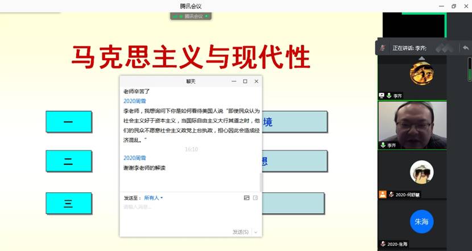This screenshot has height=251, width=472.
Task: Click the image attachment icon in chat
Action: [247, 198]
